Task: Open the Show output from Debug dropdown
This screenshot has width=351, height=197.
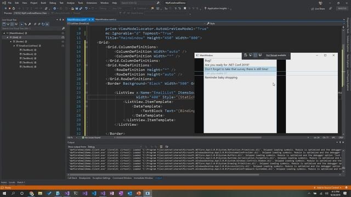Action: tap(115, 147)
